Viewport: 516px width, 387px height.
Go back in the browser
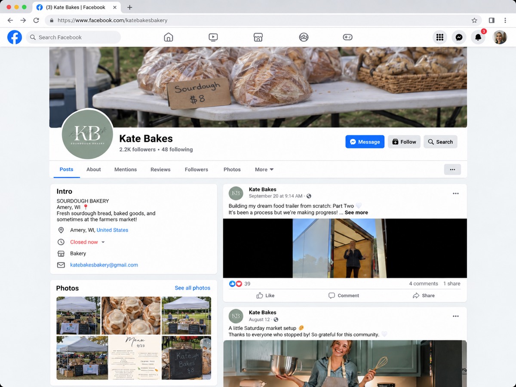pos(10,20)
